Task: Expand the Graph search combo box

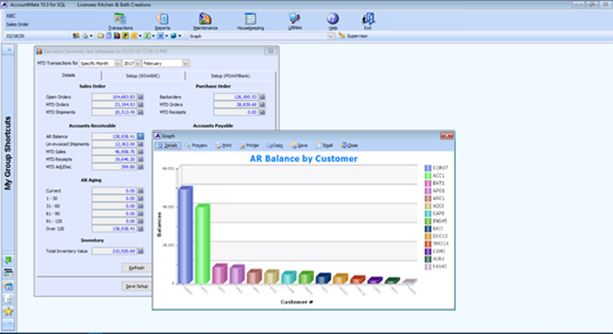Action: pos(331,36)
